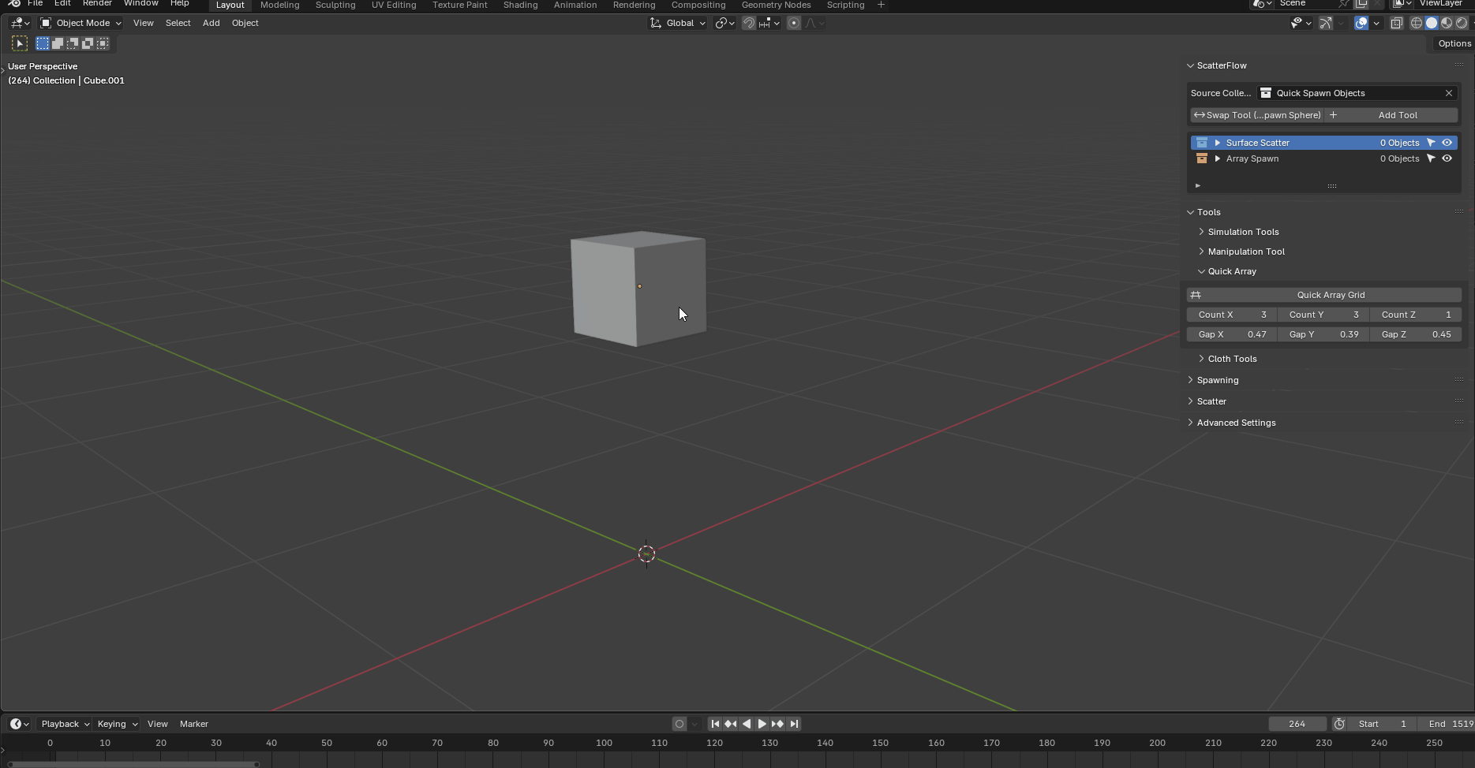Click the Add Tool button
Image resolution: width=1475 pixels, height=768 pixels.
click(1398, 114)
